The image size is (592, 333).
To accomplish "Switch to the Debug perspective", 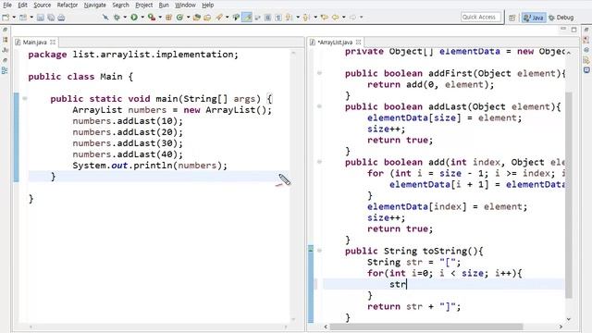I will 561,18.
